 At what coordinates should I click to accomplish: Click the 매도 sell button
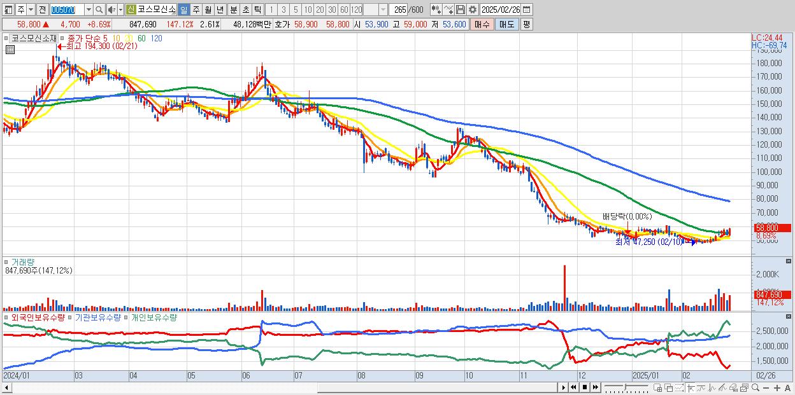(x=507, y=24)
